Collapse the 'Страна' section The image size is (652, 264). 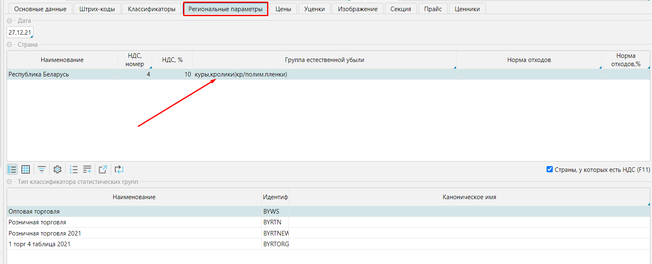10,45
